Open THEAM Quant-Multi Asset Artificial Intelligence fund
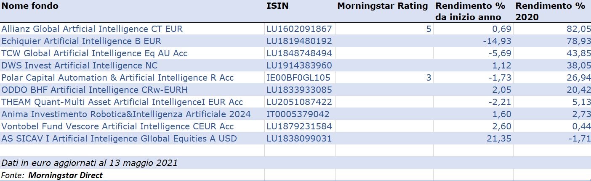This screenshot has height=181, width=591. pyautogui.click(x=122, y=102)
